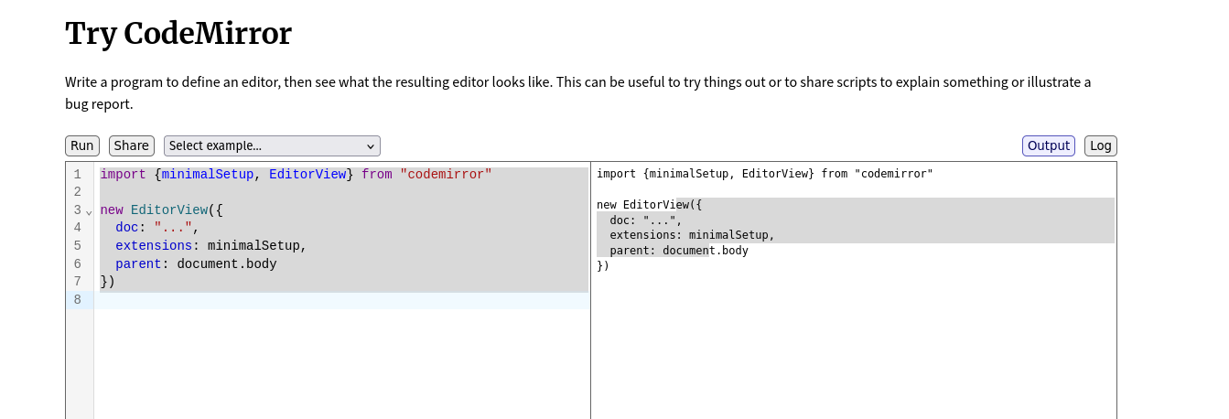This screenshot has width=1229, height=419.
Task: Click the extensions keyword on line 5
Action: point(153,246)
